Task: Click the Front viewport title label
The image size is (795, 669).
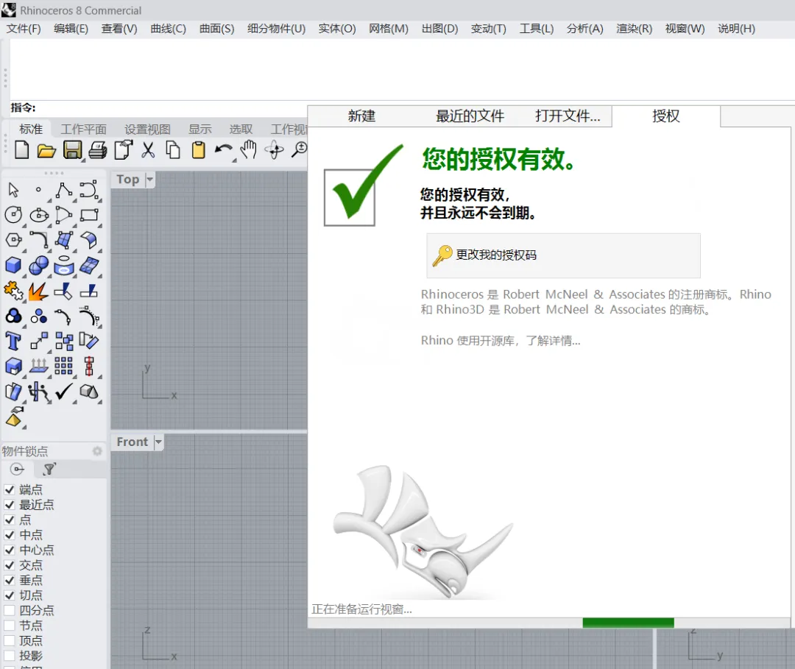Action: [x=132, y=442]
